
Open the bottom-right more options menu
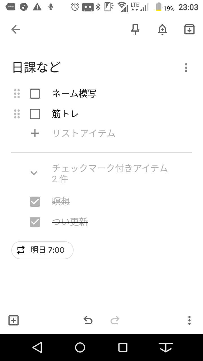point(189,320)
